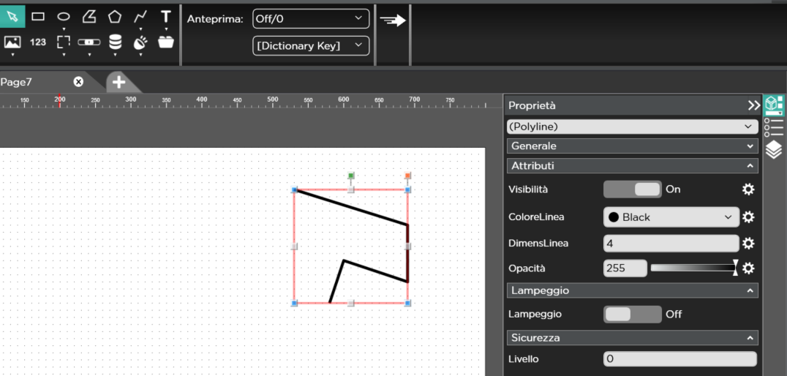Open the Anteprima Off/0 dropdown
Viewport: 787px width, 376px height.
pos(310,18)
